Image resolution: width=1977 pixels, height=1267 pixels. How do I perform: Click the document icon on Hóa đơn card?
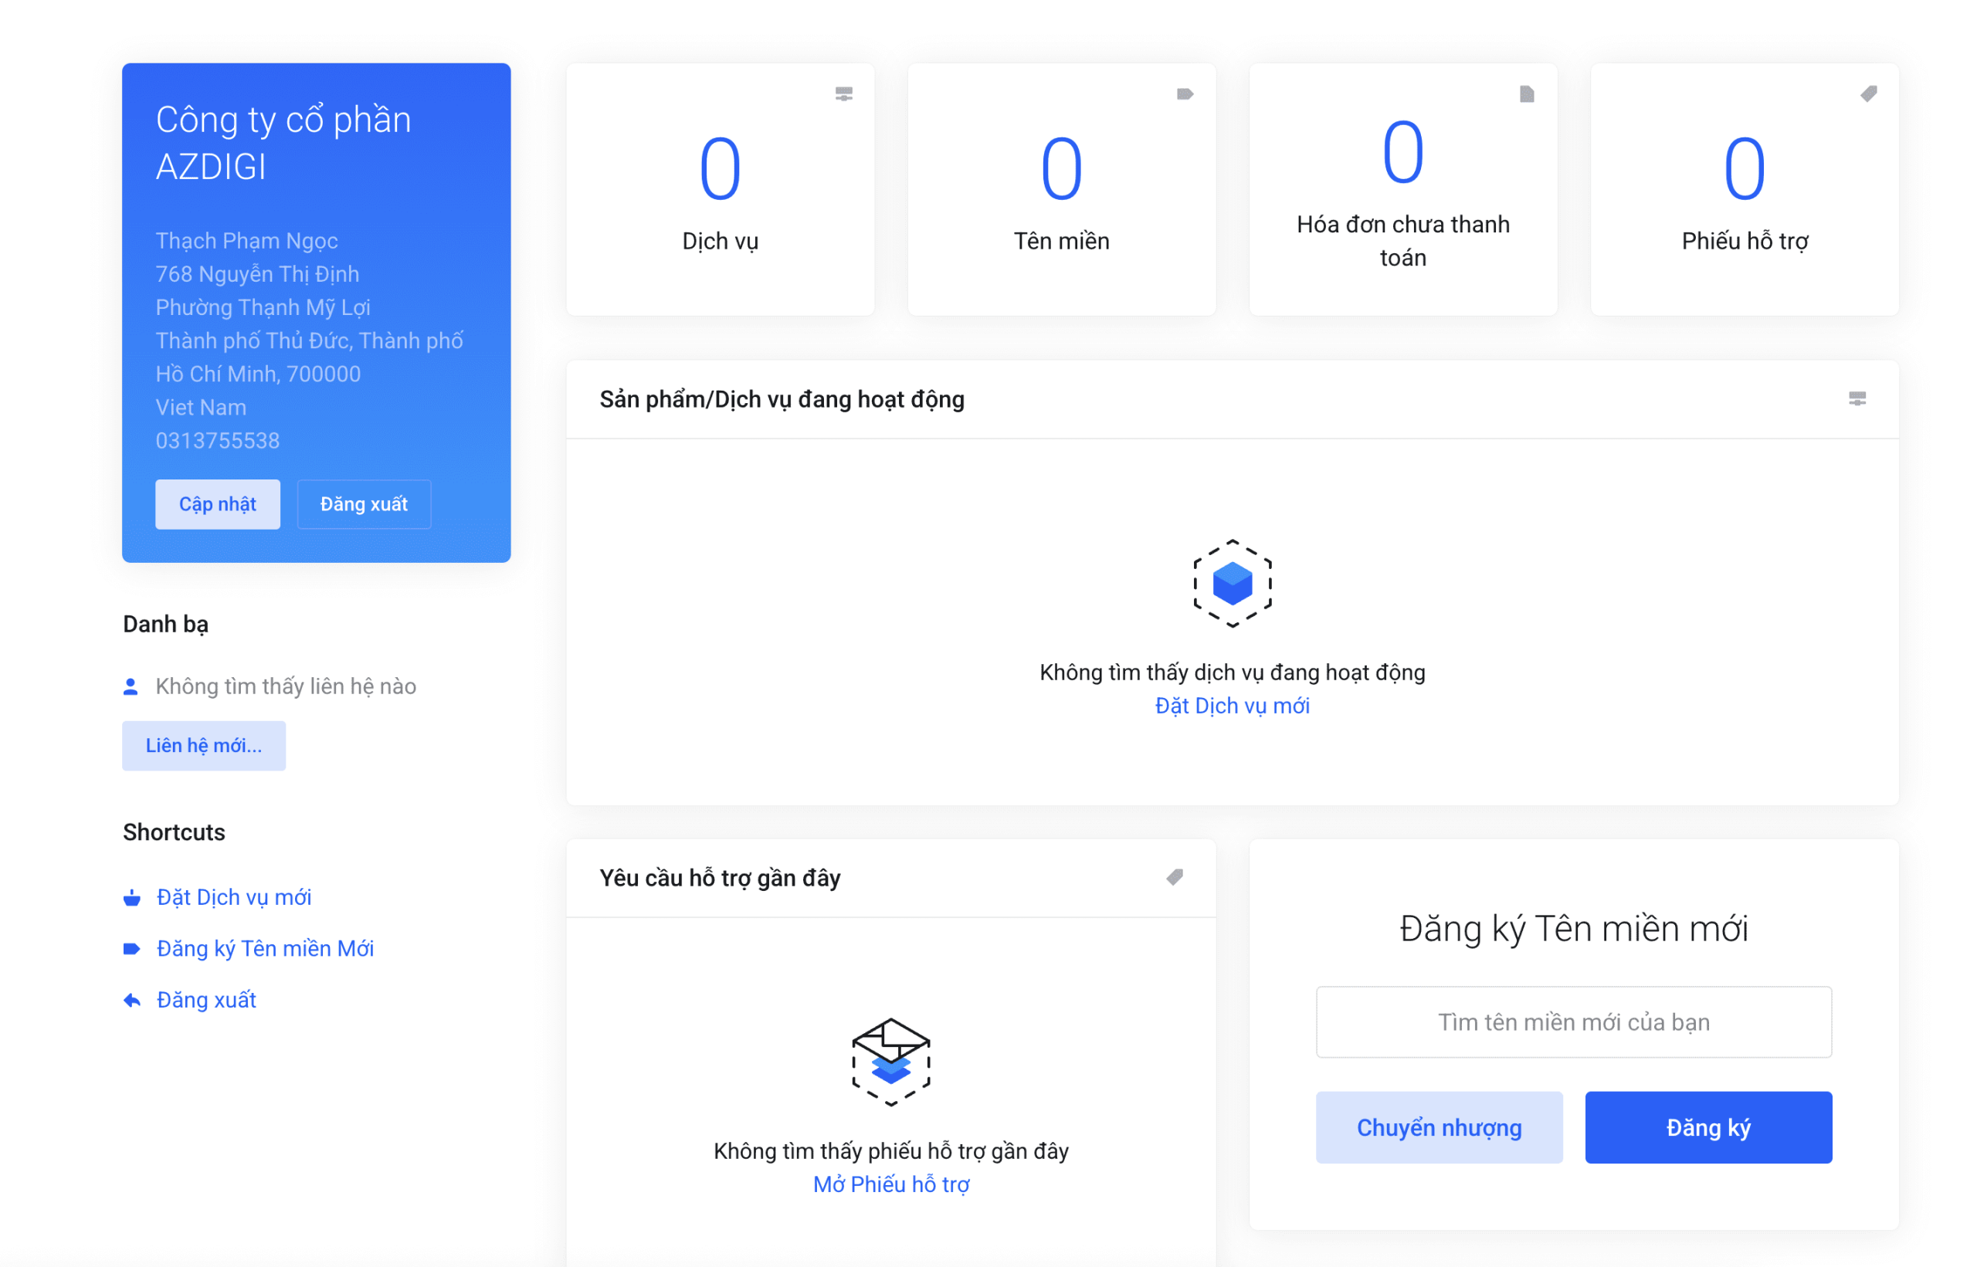coord(1526,93)
